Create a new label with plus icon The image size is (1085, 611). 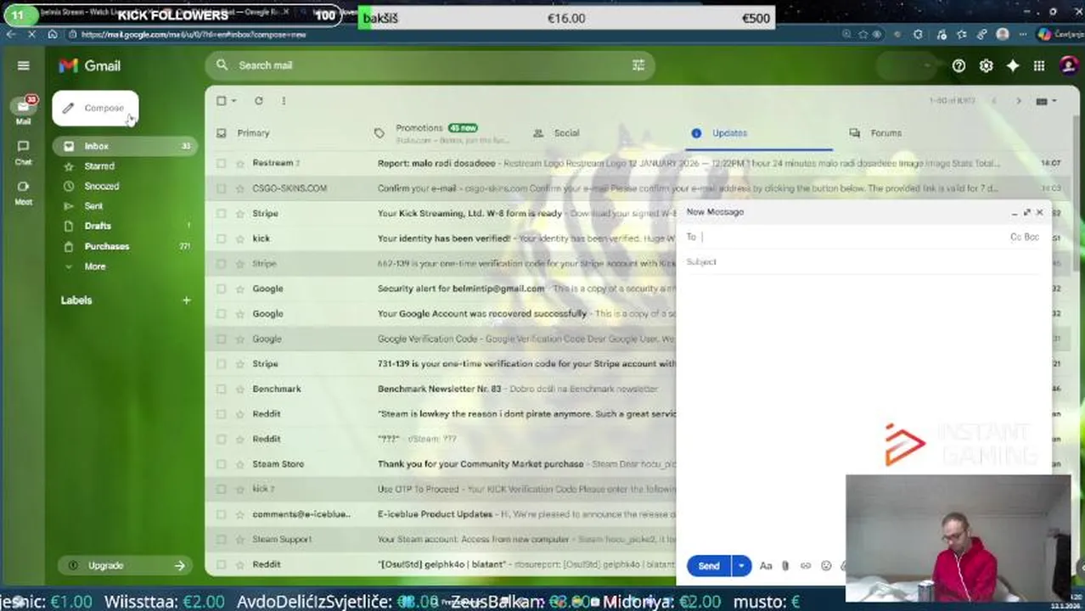click(186, 300)
